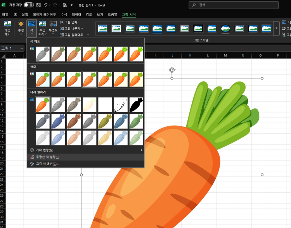Expand the 그림 스타일 gallery more arrow
Image resolution: width=291 pixels, height=228 pixels.
[x=276, y=28]
